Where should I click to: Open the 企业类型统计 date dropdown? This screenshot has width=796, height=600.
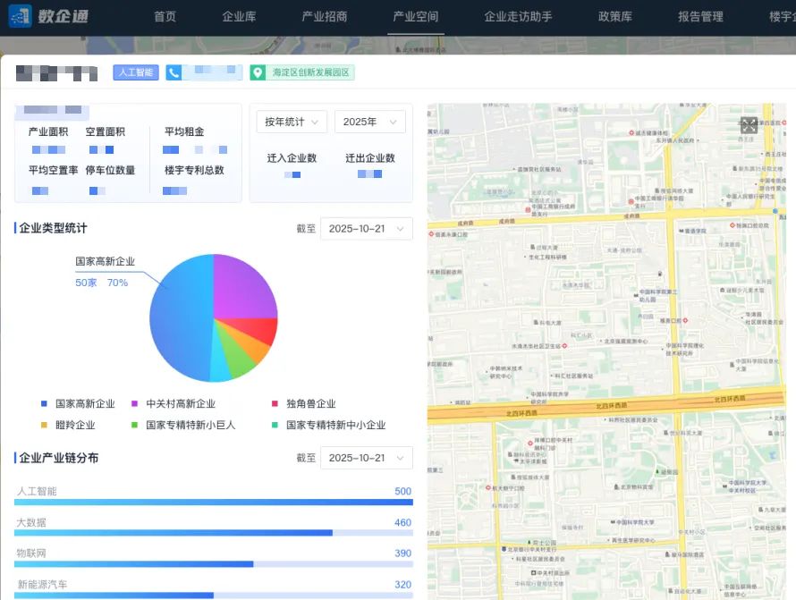(367, 228)
